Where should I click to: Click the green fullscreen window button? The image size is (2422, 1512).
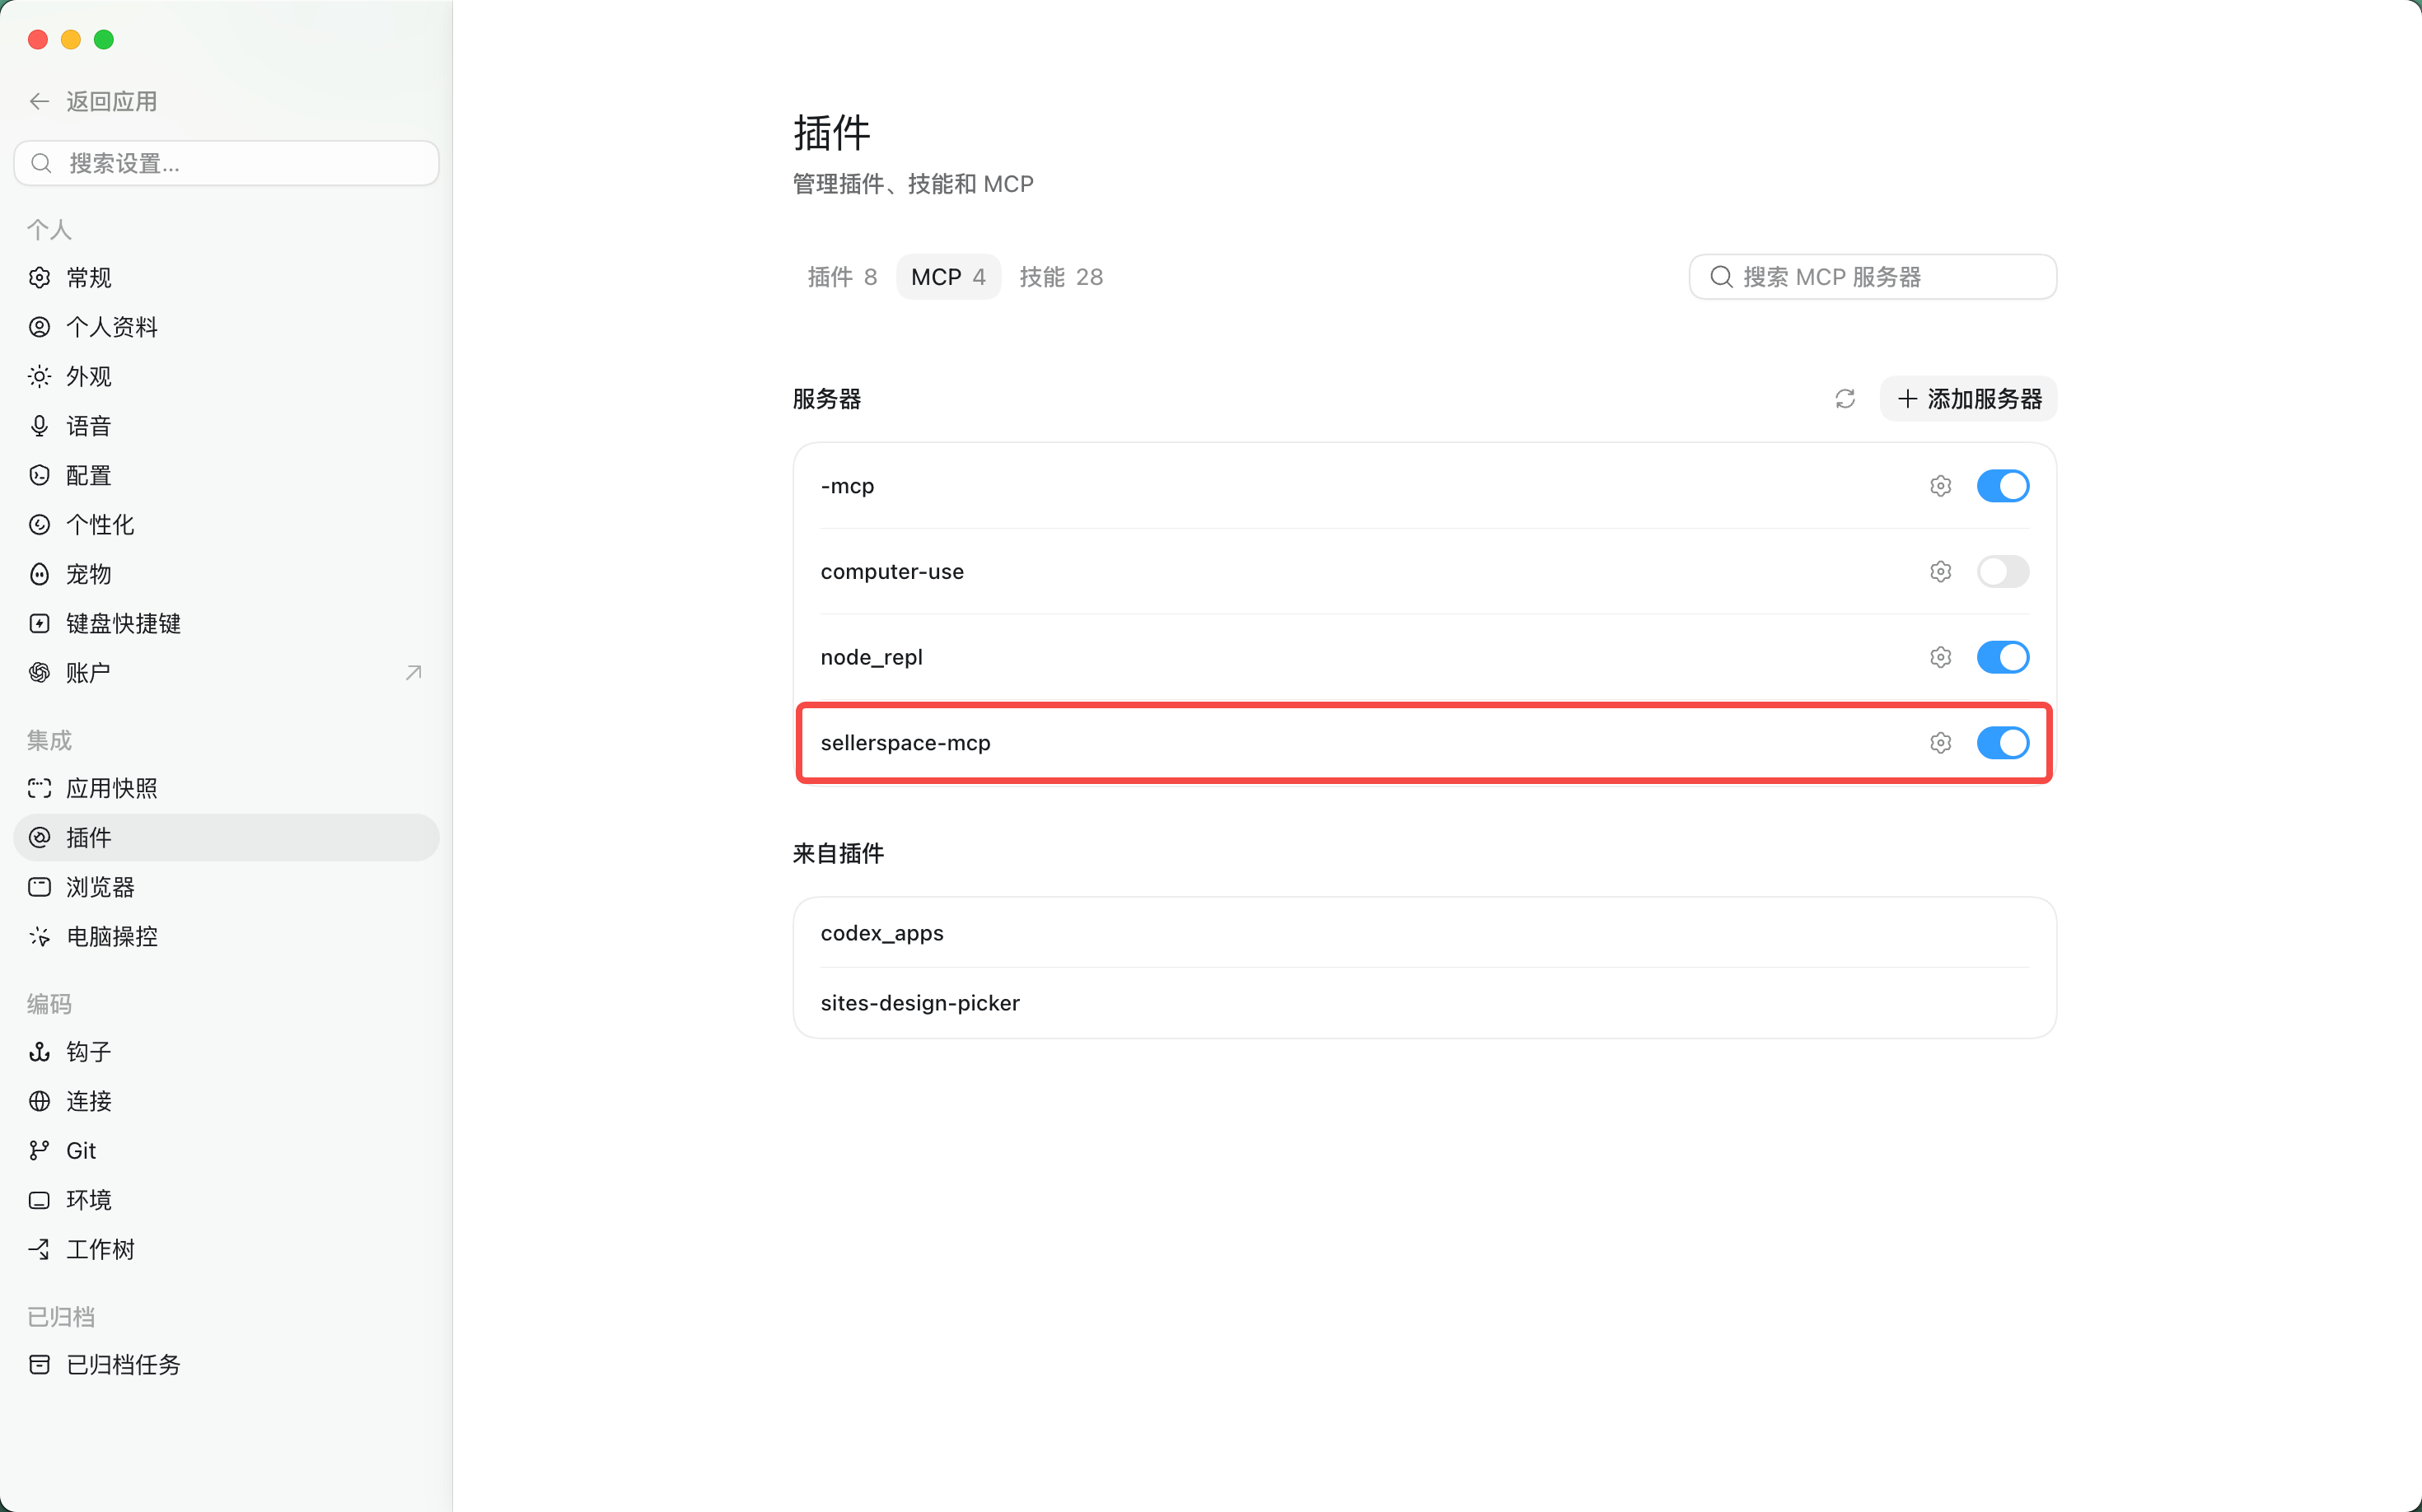click(x=104, y=40)
